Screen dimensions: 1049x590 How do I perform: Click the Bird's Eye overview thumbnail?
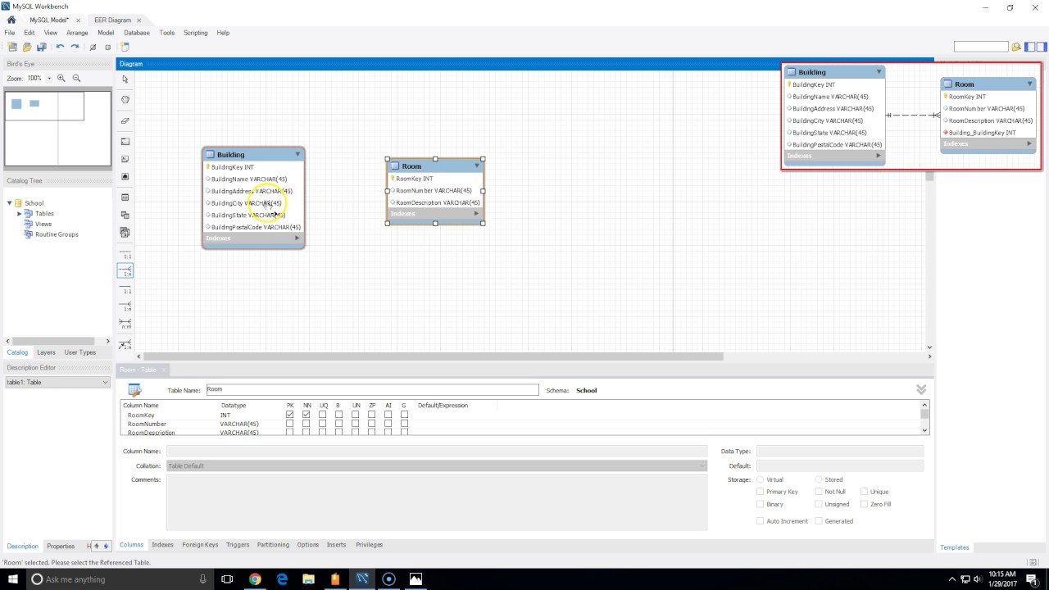(x=58, y=129)
